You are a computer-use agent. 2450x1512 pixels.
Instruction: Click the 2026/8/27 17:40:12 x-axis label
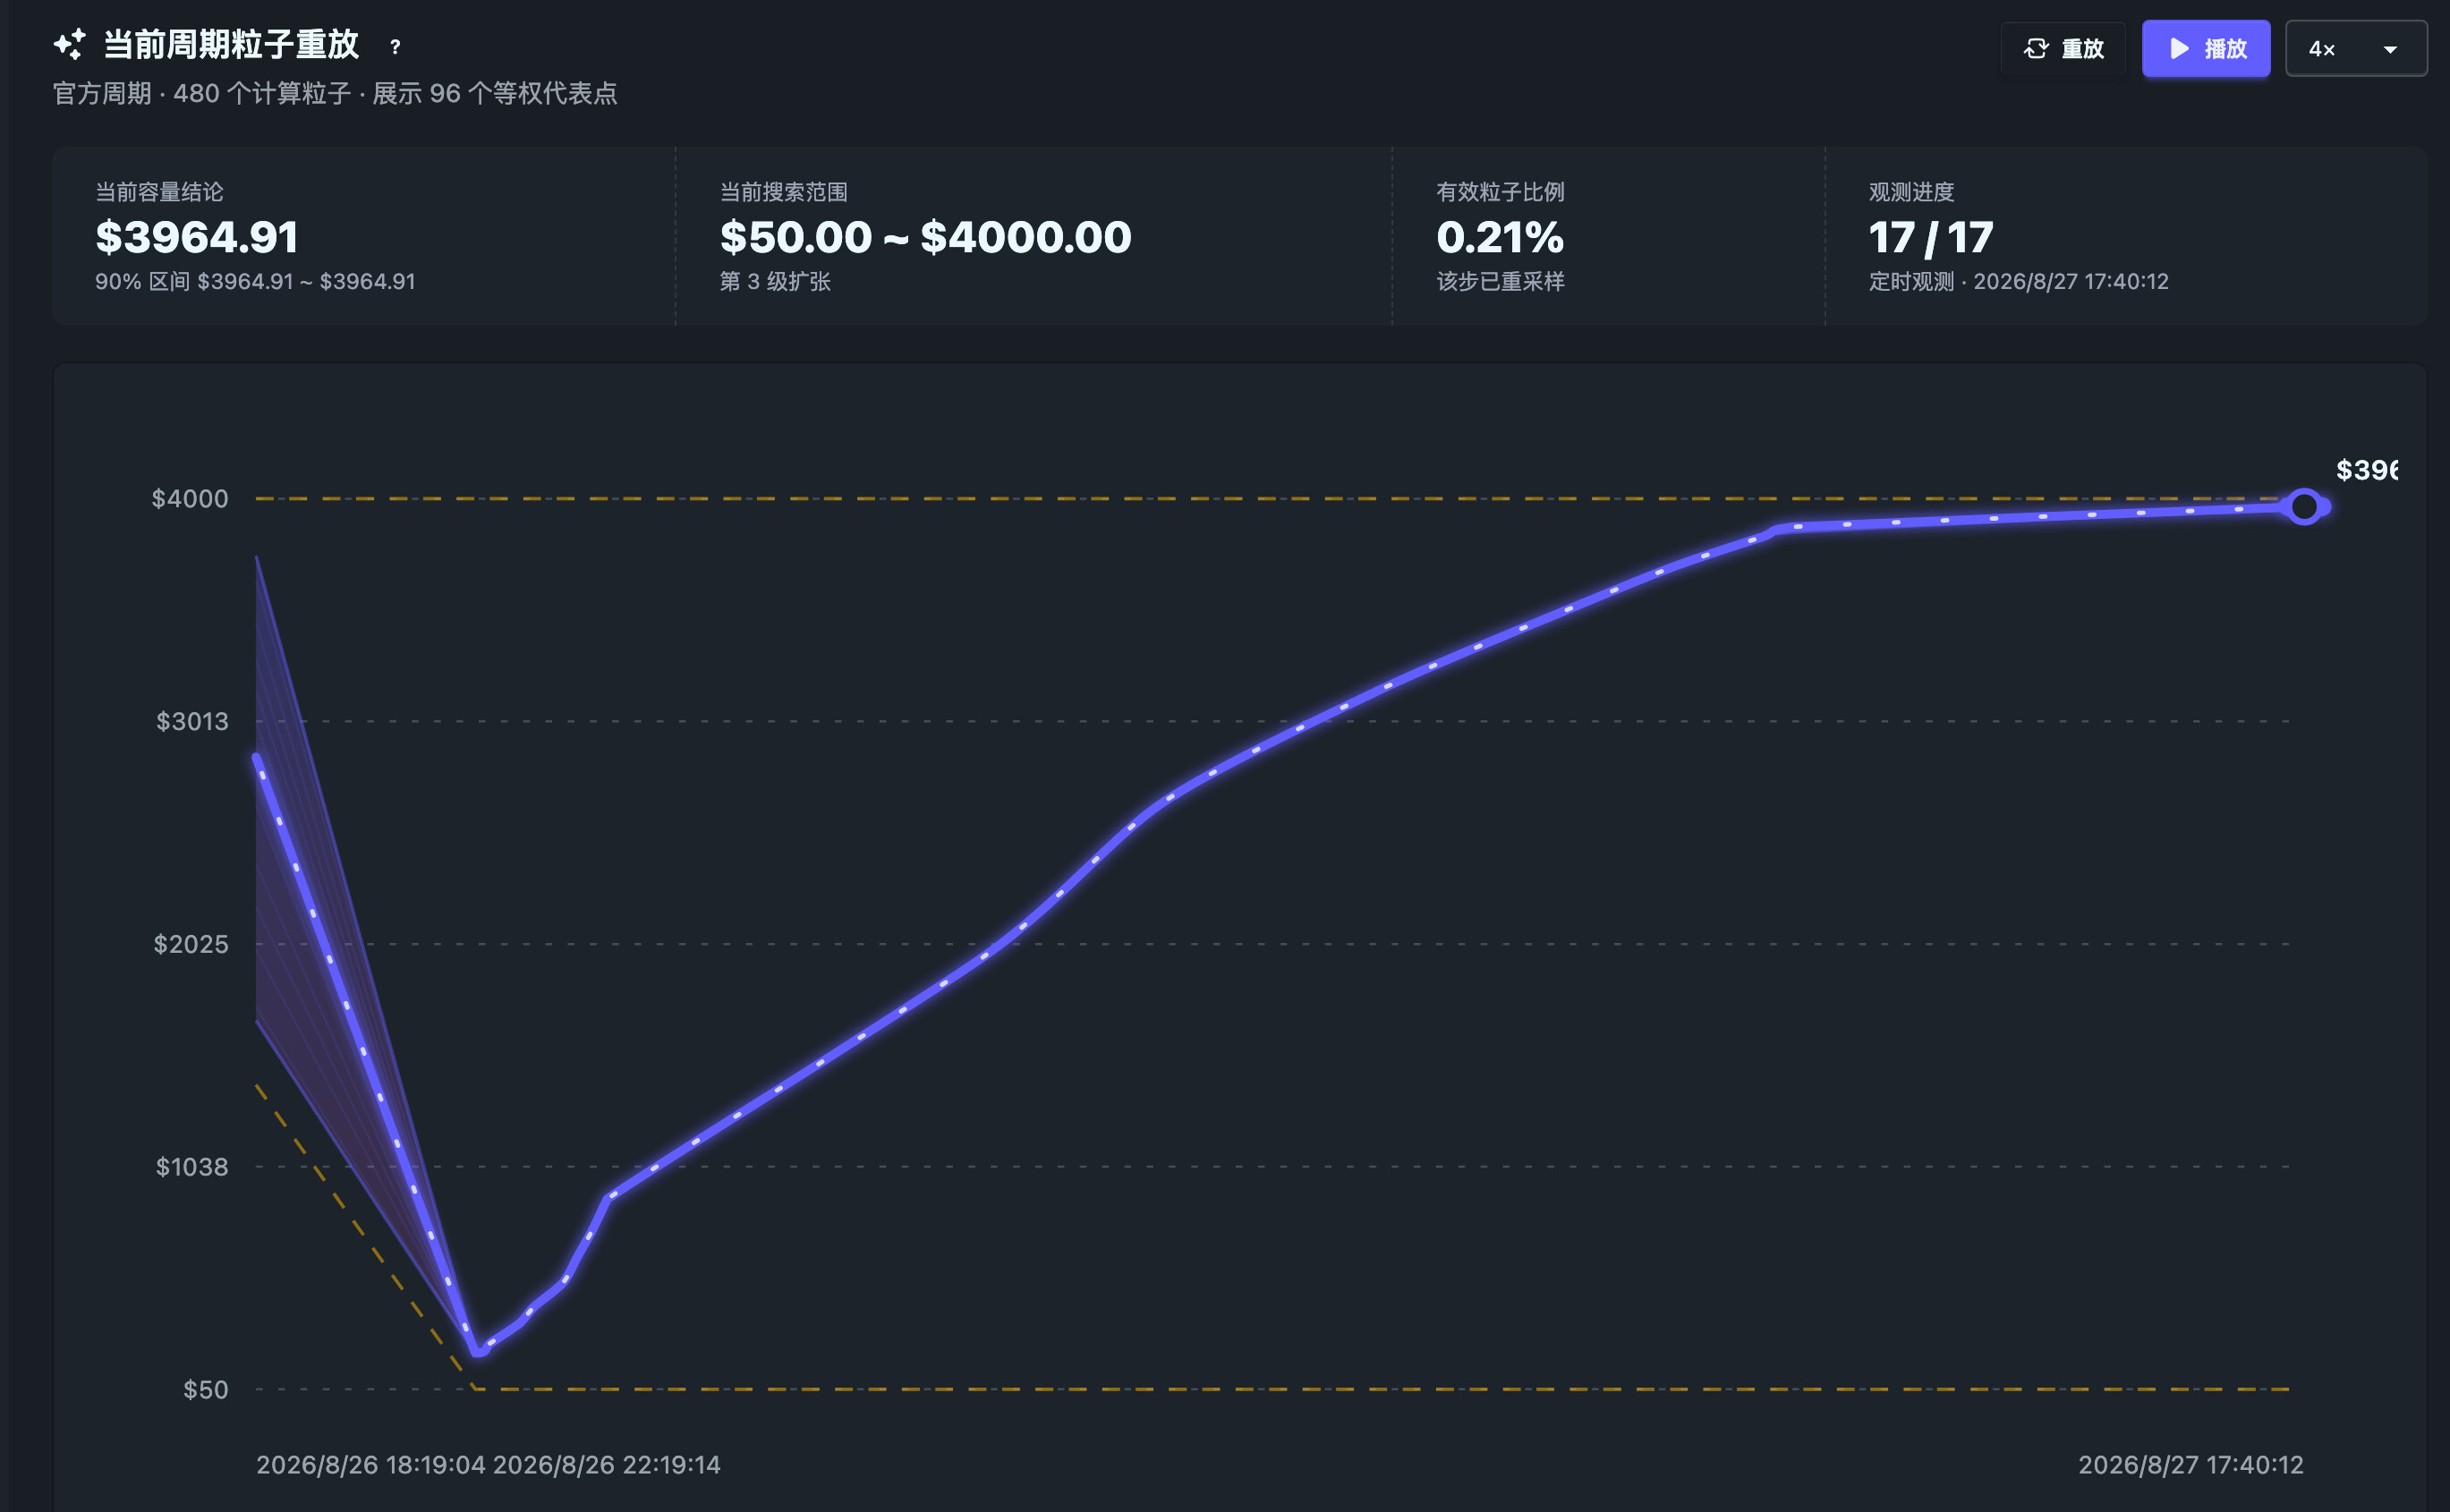(x=2191, y=1465)
